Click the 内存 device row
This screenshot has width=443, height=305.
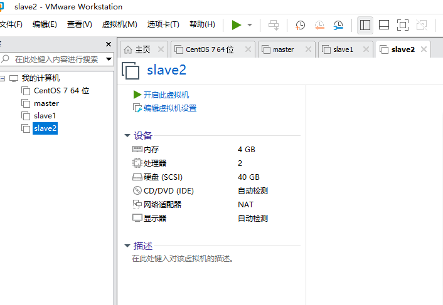click(x=200, y=150)
